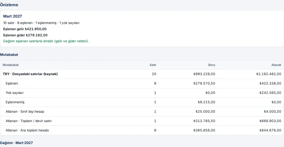284x147 pixels.
Task: Click Alacak value ₺4.000,00
Action: point(273,112)
